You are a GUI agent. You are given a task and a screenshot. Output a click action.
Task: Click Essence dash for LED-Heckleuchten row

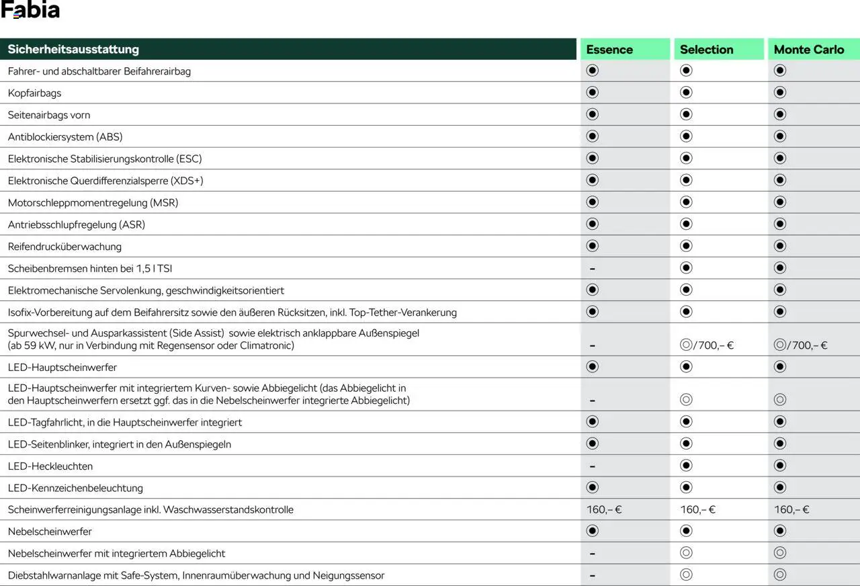click(x=592, y=466)
